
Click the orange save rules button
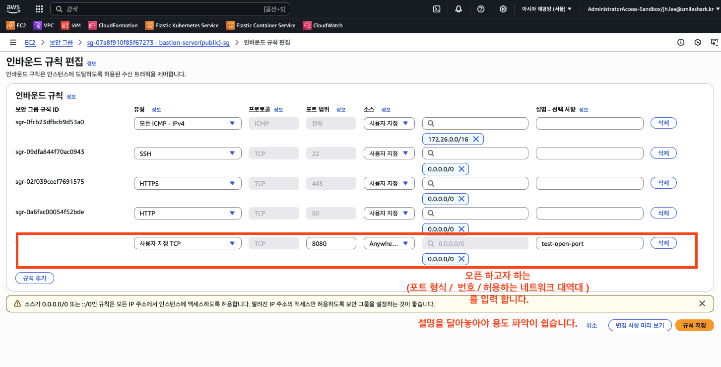click(694, 325)
